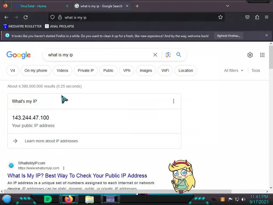This screenshot has height=205, width=273.
Task: Open the Firefox hamburger menu
Action: (x=266, y=17)
